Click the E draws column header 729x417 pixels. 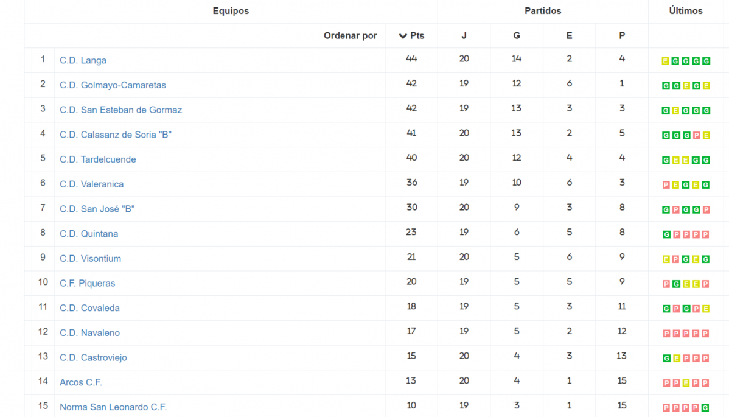[569, 36]
